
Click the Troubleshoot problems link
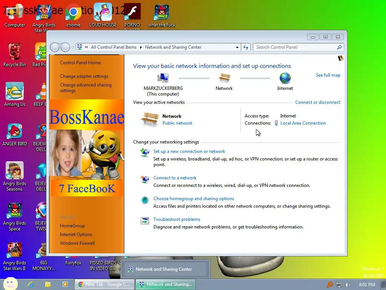click(x=176, y=219)
